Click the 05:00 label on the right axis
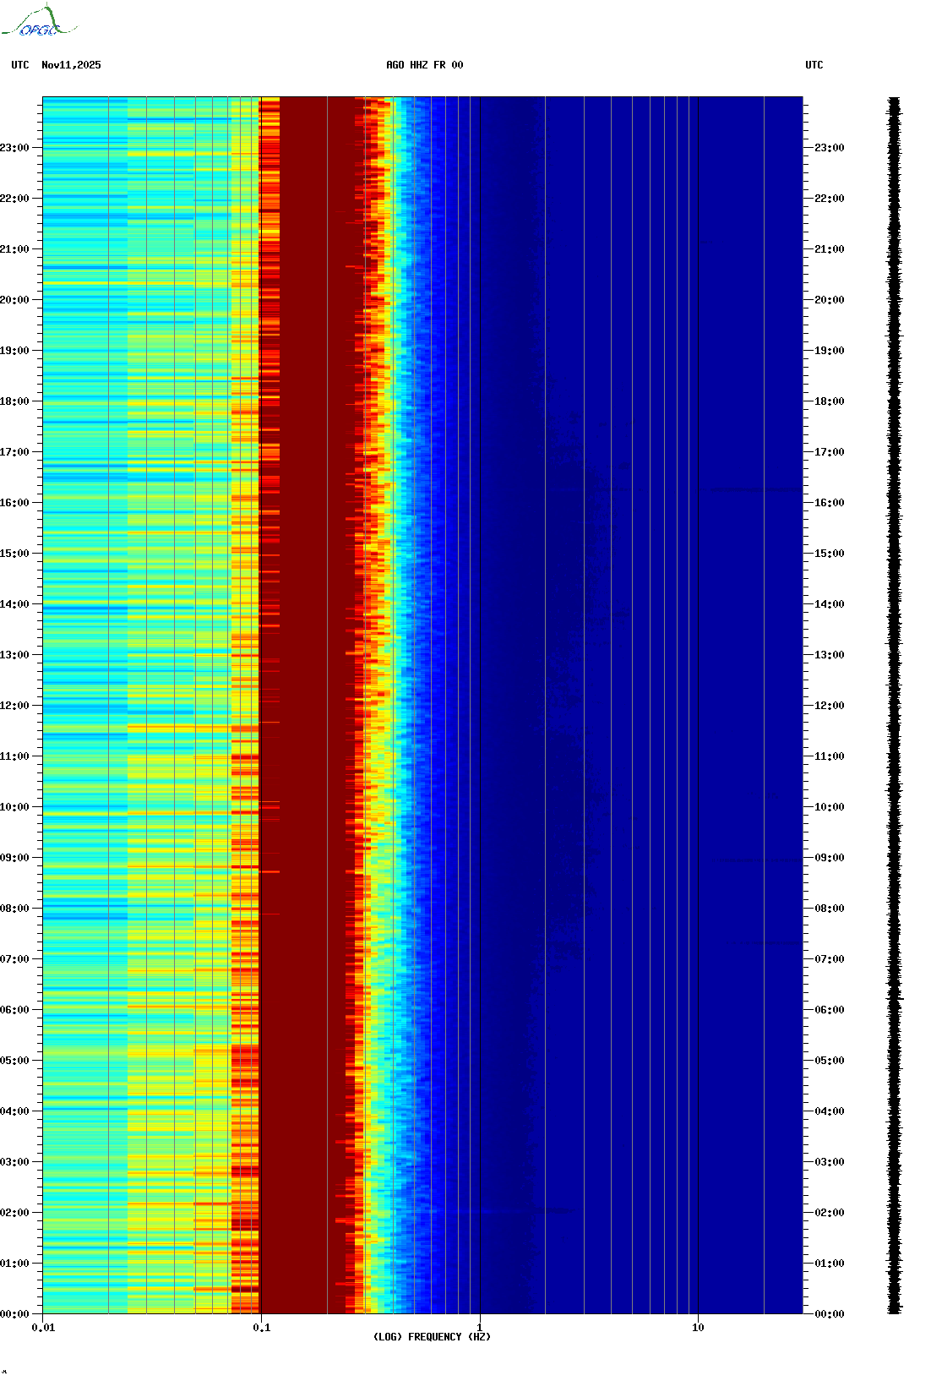Screen dimensions: 931x1381 pyautogui.click(x=830, y=1061)
